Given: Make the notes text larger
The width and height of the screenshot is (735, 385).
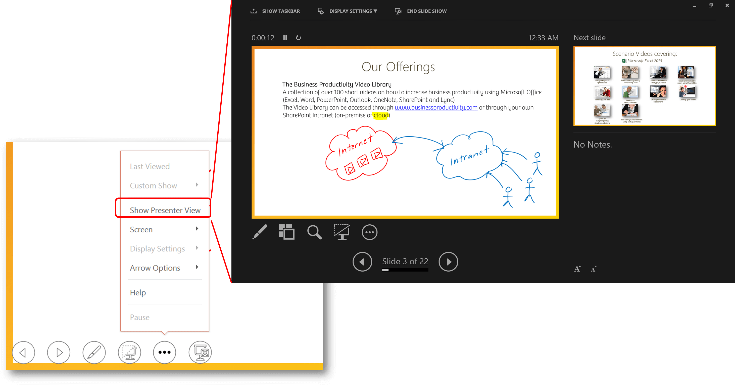Looking at the screenshot, I should tap(577, 269).
